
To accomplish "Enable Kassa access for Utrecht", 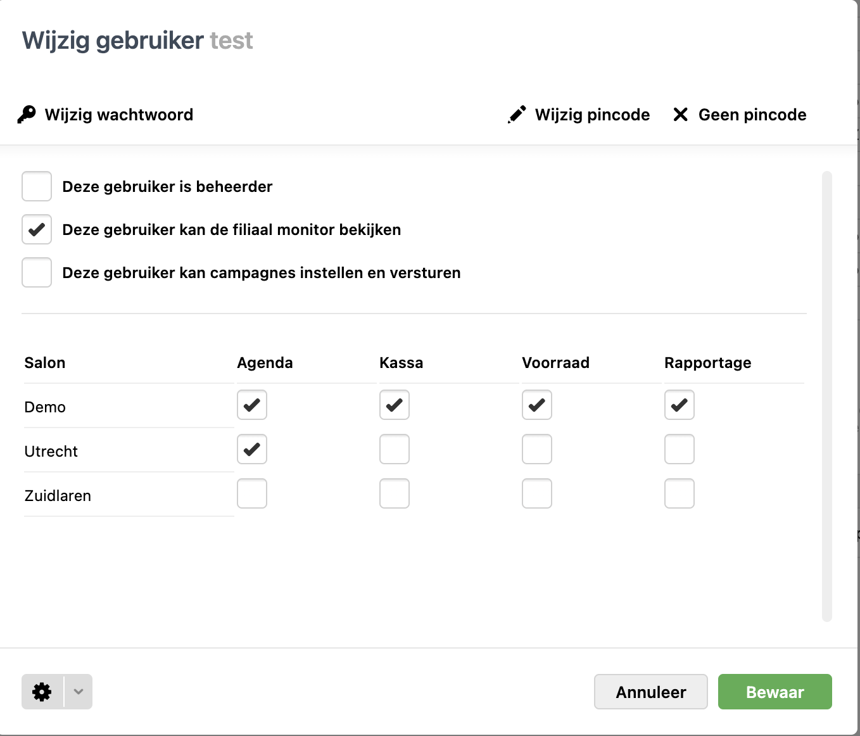I will pyautogui.click(x=395, y=450).
